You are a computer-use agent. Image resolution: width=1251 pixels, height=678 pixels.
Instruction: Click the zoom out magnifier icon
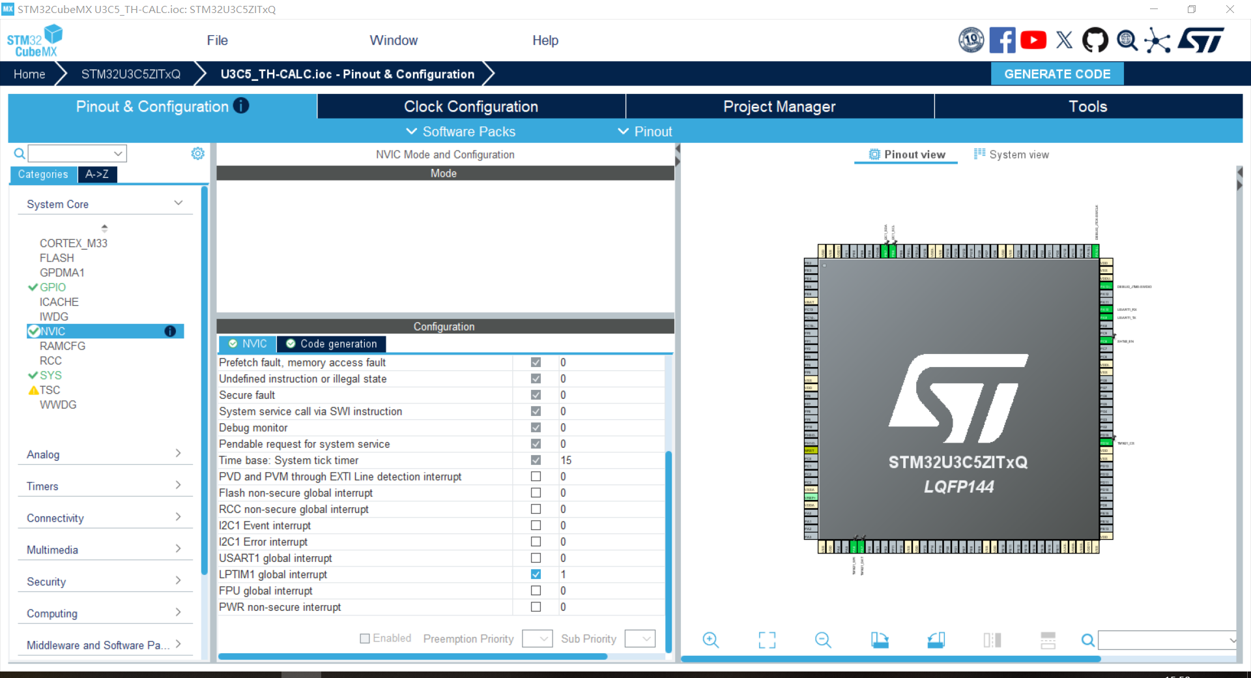pos(823,640)
